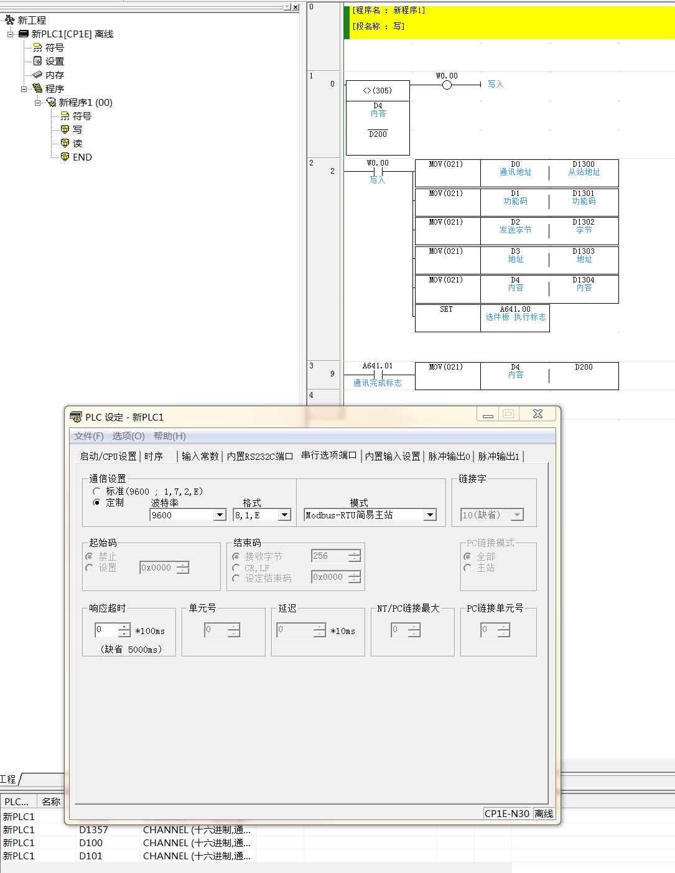This screenshot has height=873, width=675.
Task: Select the 定制 custom radio button
Action: click(x=96, y=502)
